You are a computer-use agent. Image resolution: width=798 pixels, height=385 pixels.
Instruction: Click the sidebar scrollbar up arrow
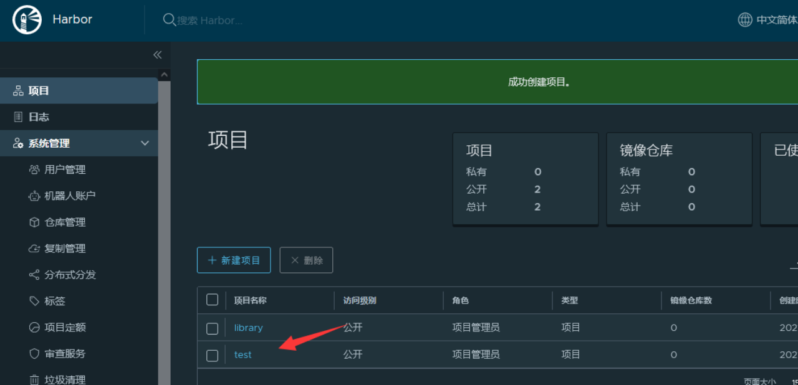[x=165, y=75]
